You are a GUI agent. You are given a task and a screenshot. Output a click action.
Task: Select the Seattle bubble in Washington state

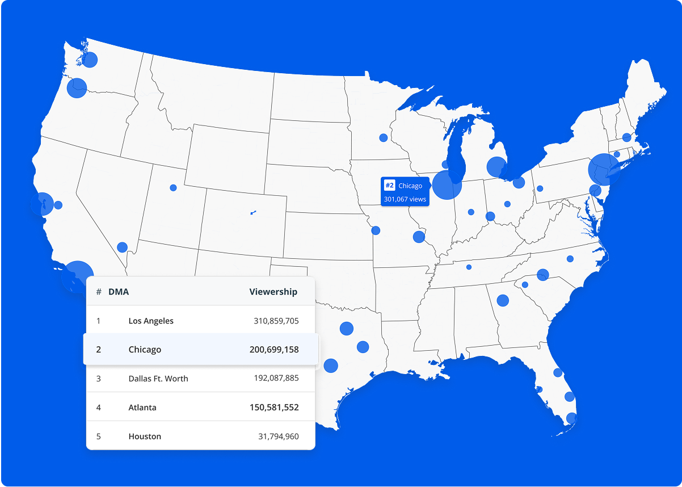pyautogui.click(x=90, y=59)
